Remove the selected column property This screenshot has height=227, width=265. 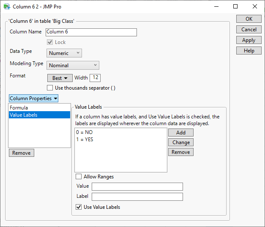click(22, 153)
